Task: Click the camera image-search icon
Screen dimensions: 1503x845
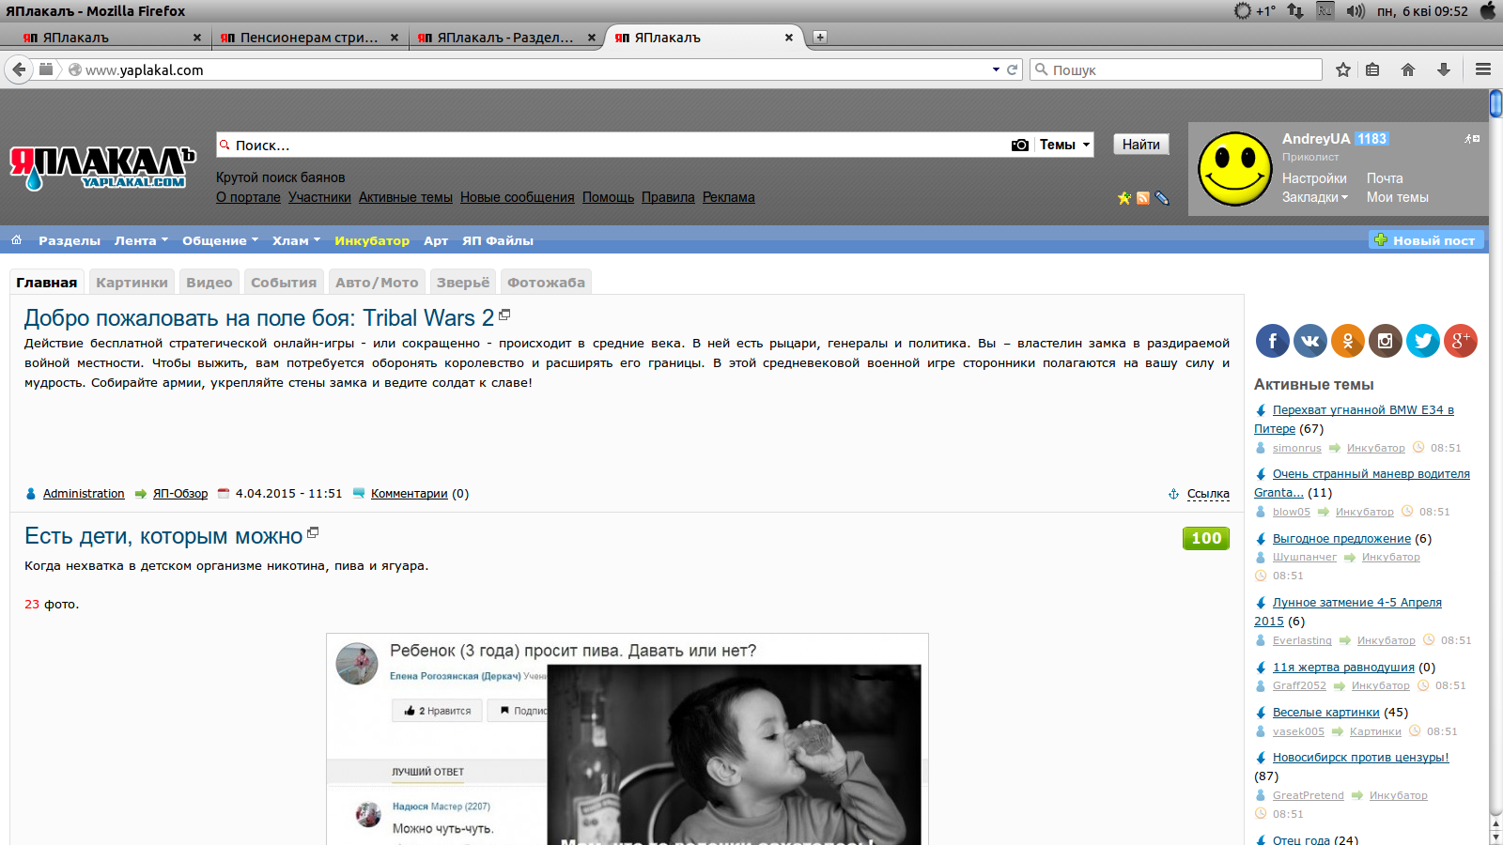Action: click(1019, 145)
